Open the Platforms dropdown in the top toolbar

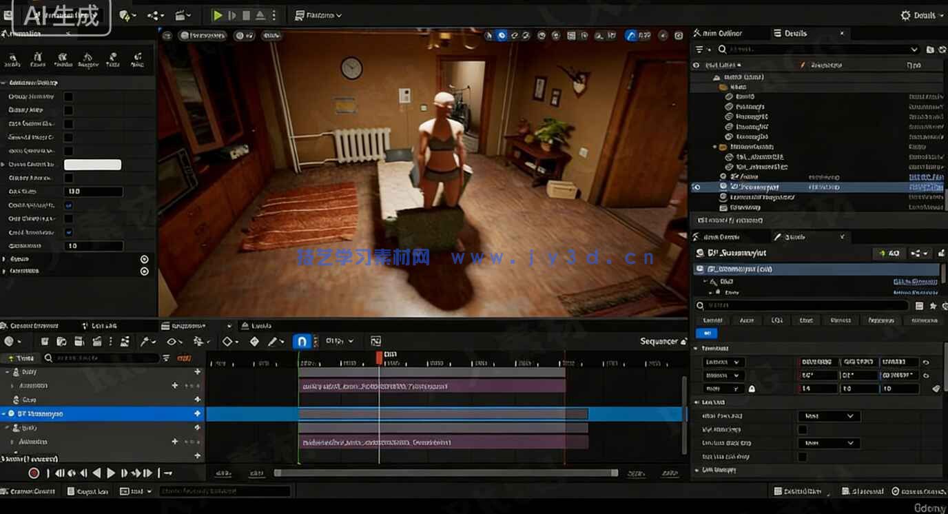(318, 15)
